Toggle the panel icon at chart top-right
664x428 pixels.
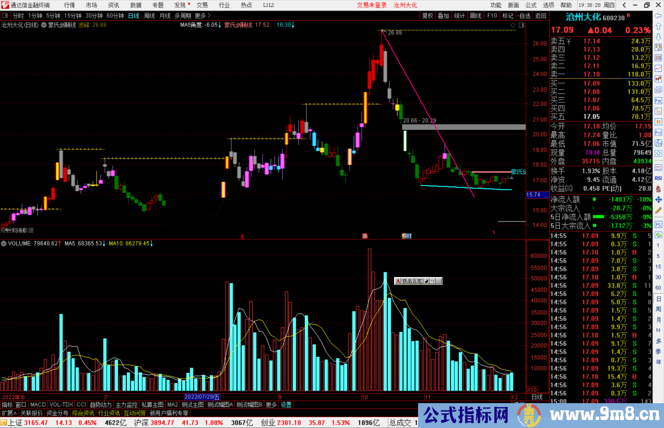(x=521, y=25)
